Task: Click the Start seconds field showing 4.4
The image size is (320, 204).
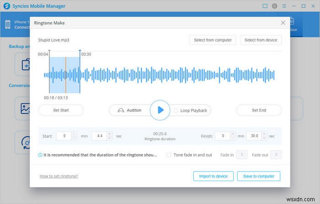Action: pos(99,136)
